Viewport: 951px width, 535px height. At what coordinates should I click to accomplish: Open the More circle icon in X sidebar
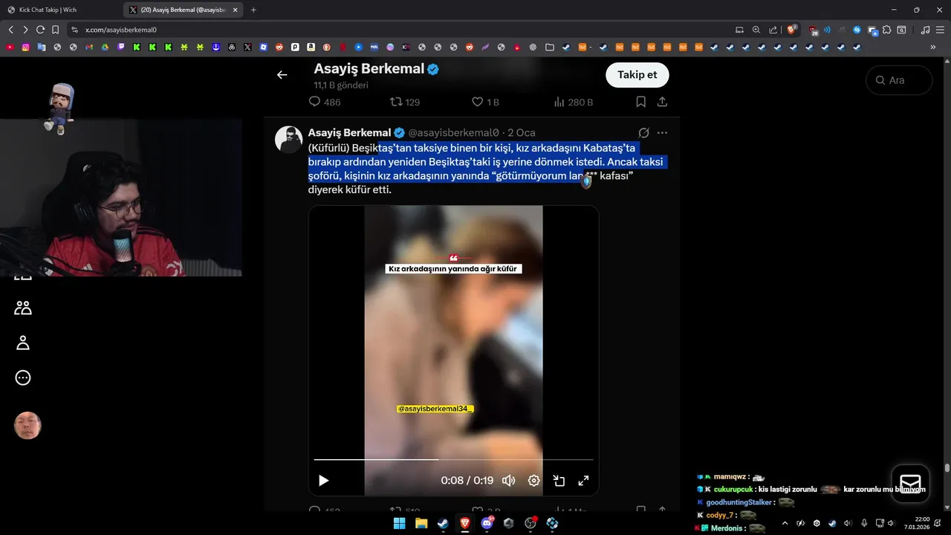pos(23,377)
